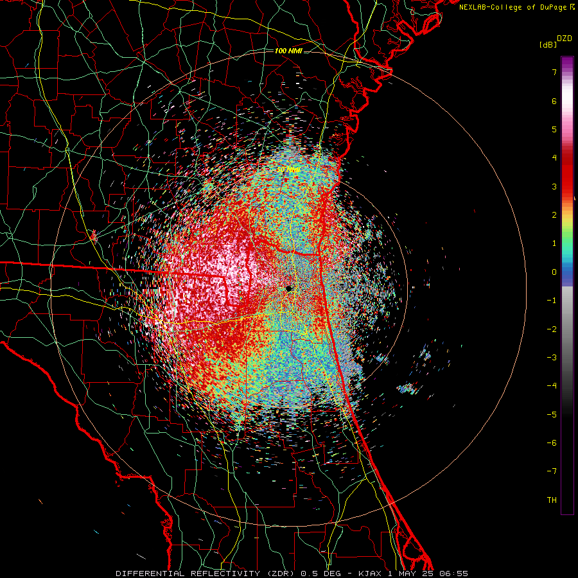Select the 5 tick label on legend
The height and width of the screenshot is (578, 578).
click(x=554, y=129)
